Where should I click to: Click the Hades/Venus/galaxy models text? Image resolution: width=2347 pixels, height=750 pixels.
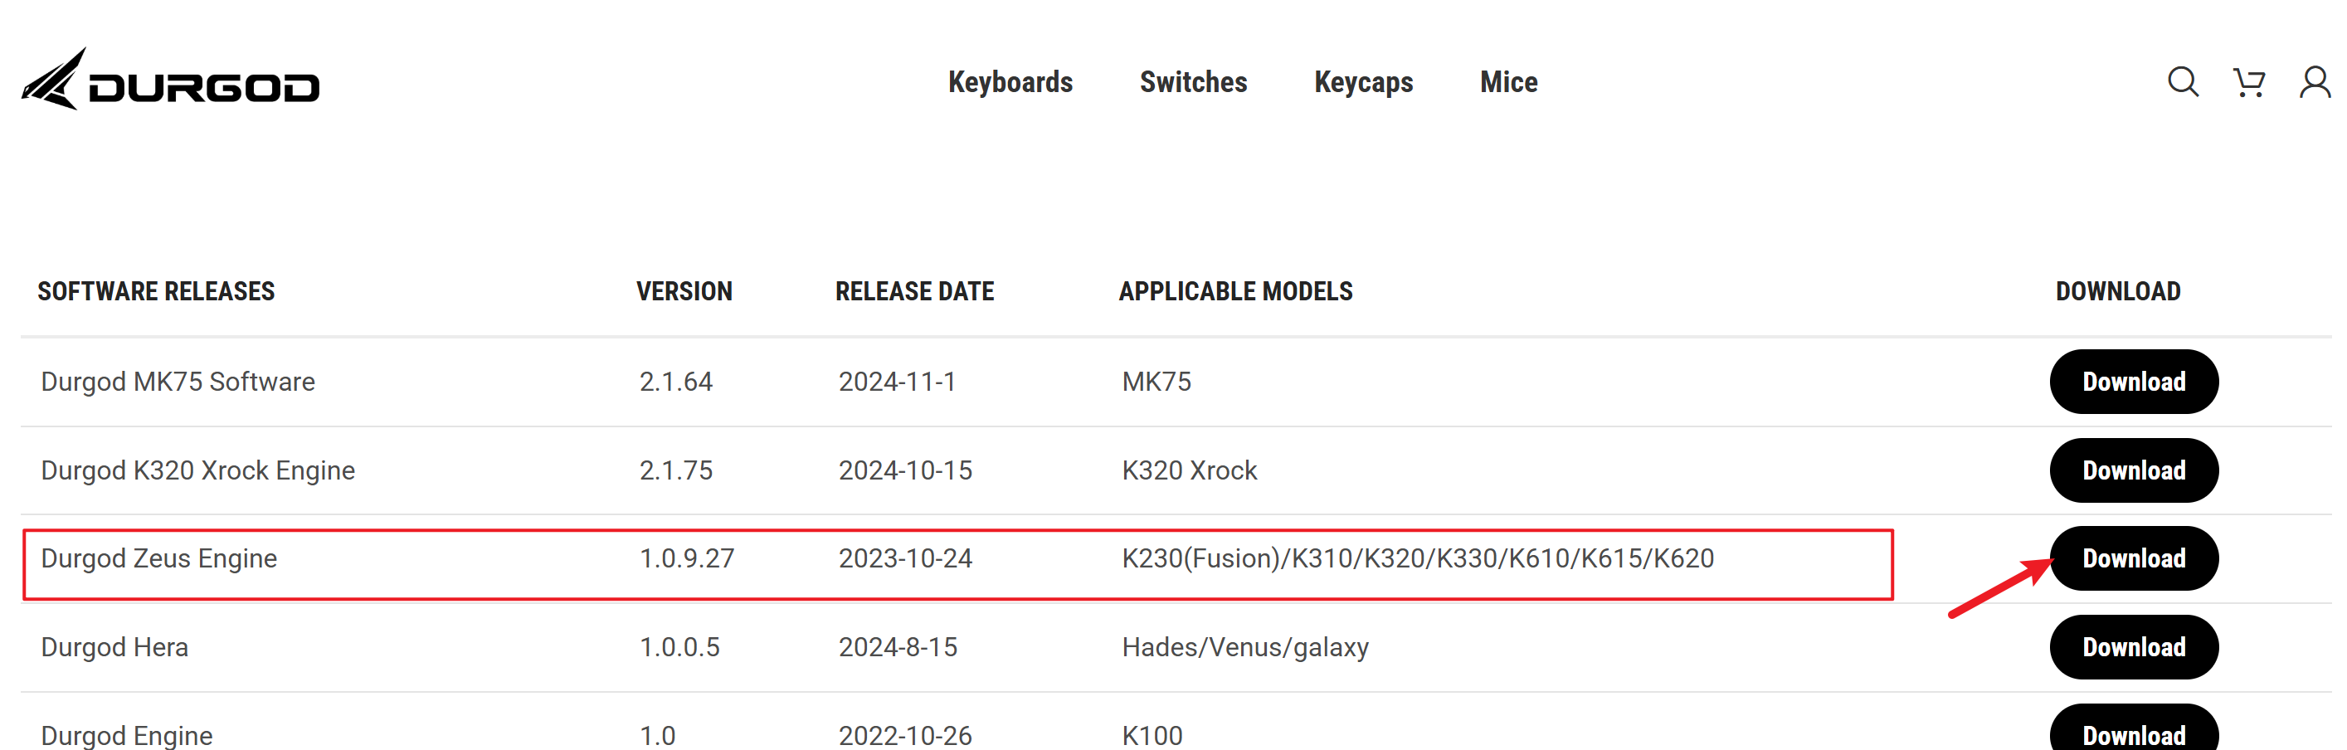coord(1244,647)
